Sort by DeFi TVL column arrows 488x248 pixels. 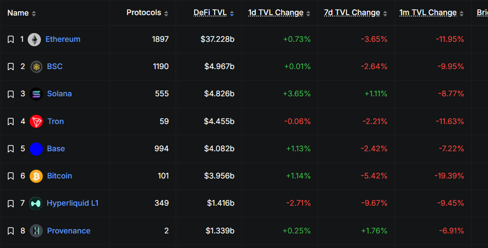tap(232, 14)
